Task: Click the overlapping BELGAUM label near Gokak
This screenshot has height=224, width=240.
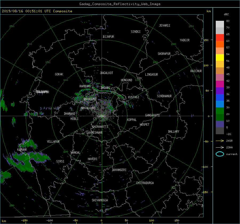Action: tap(42, 92)
